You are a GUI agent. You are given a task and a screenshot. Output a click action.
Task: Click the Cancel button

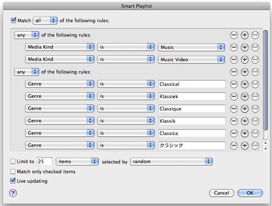coord(221,193)
